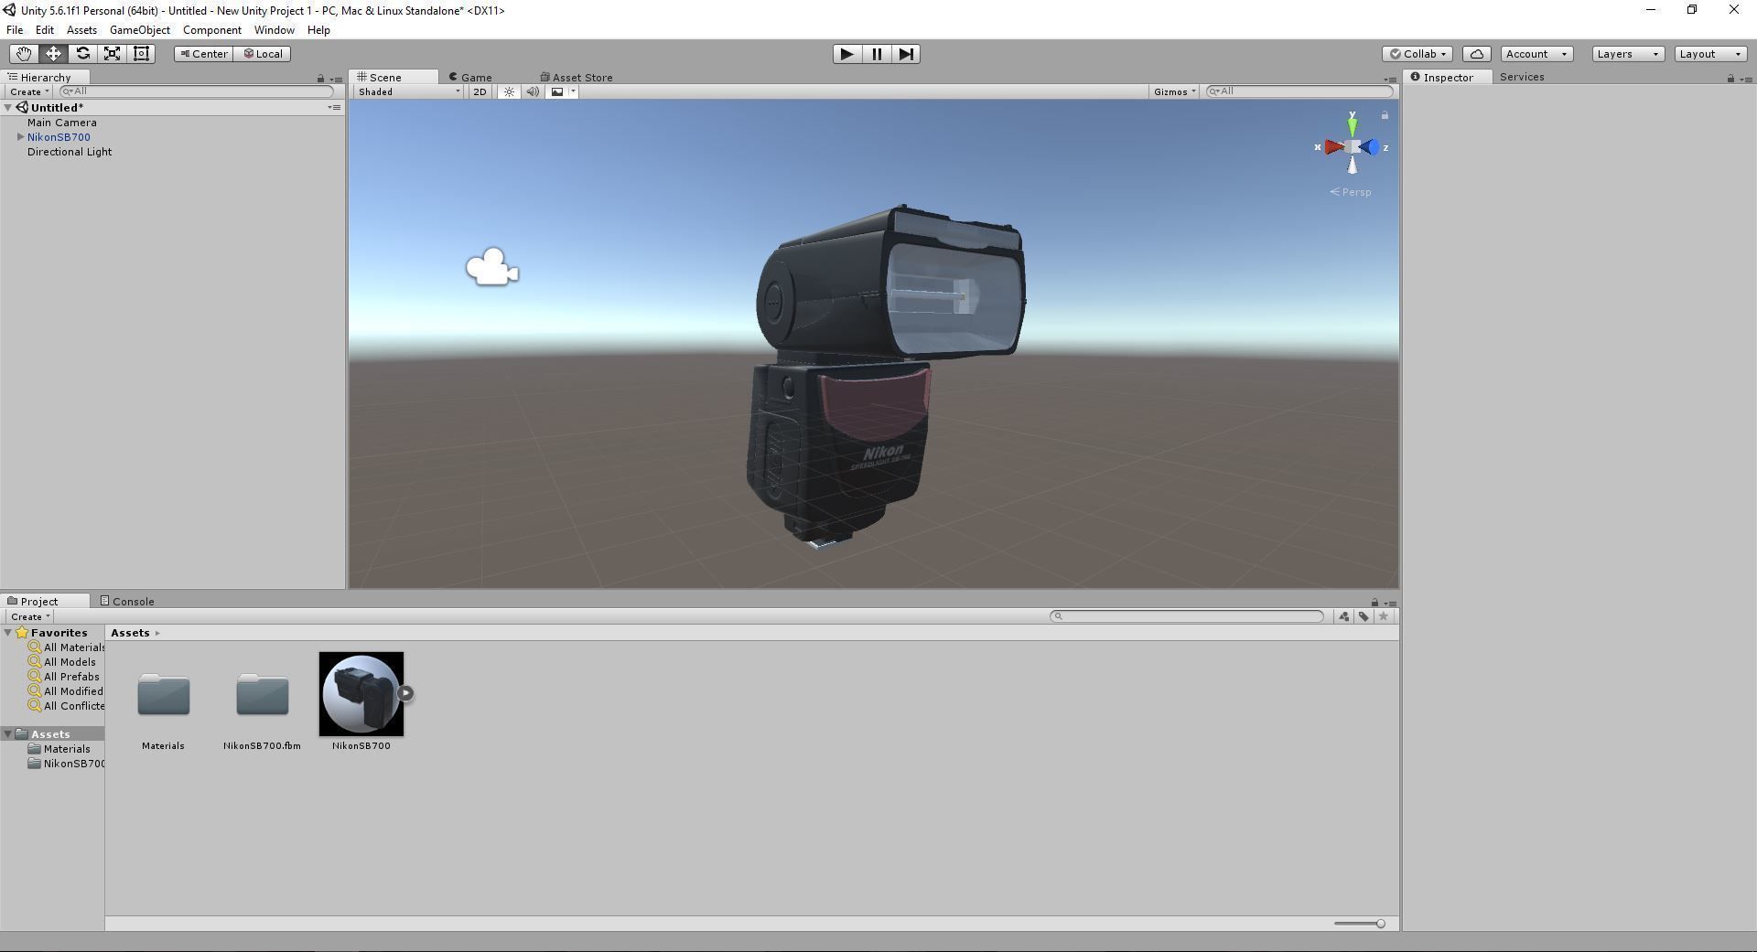Viewport: 1757px width, 952px height.
Task: Open the Gizmos dropdown
Action: tap(1175, 91)
